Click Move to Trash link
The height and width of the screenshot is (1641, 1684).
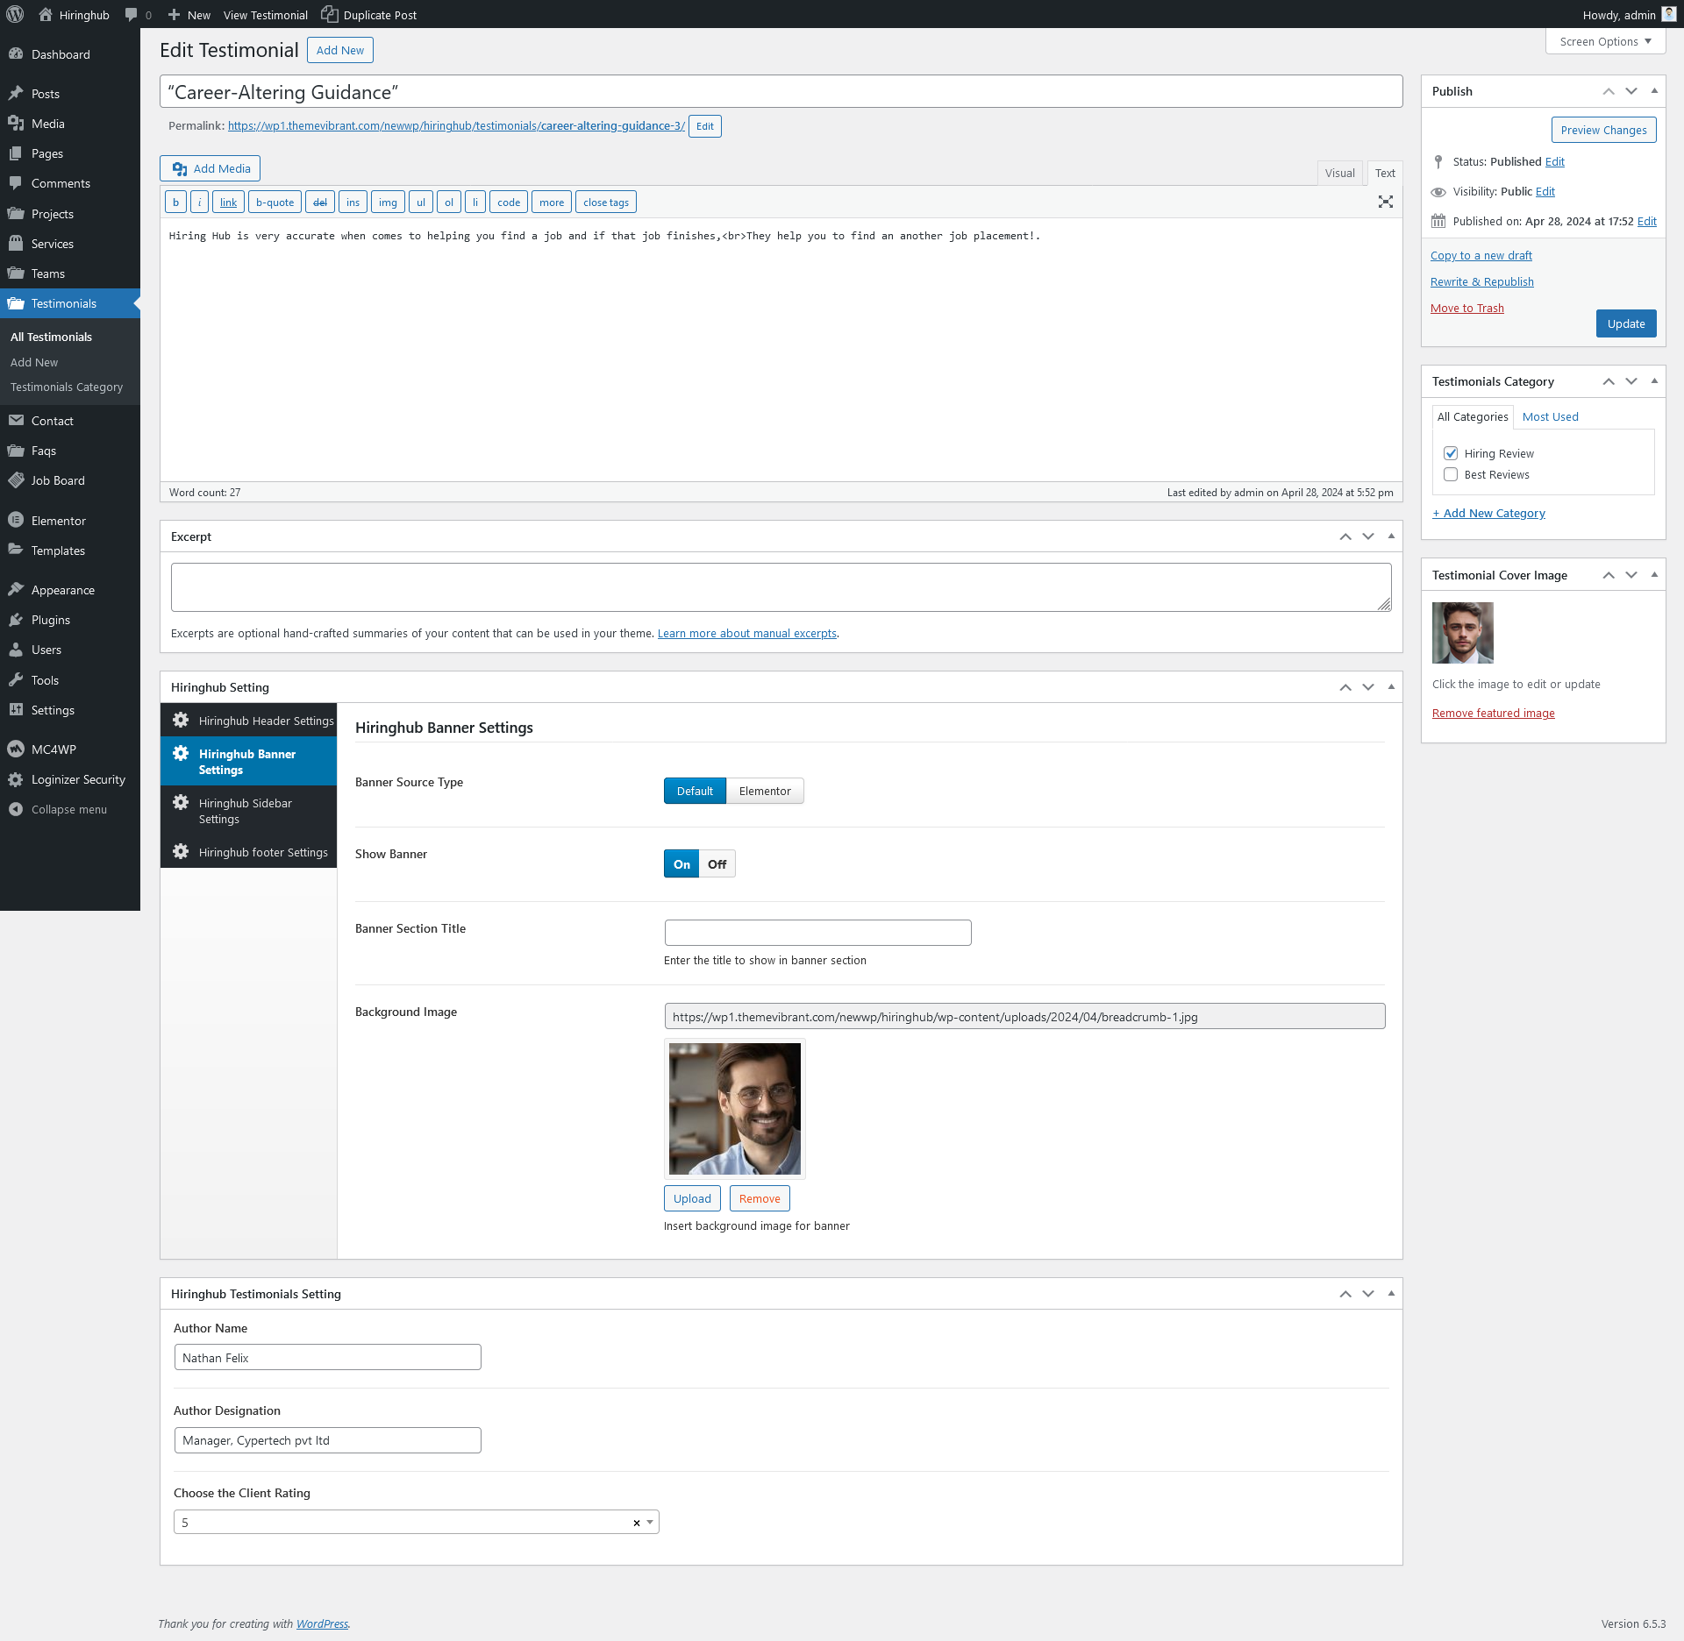tap(1466, 309)
